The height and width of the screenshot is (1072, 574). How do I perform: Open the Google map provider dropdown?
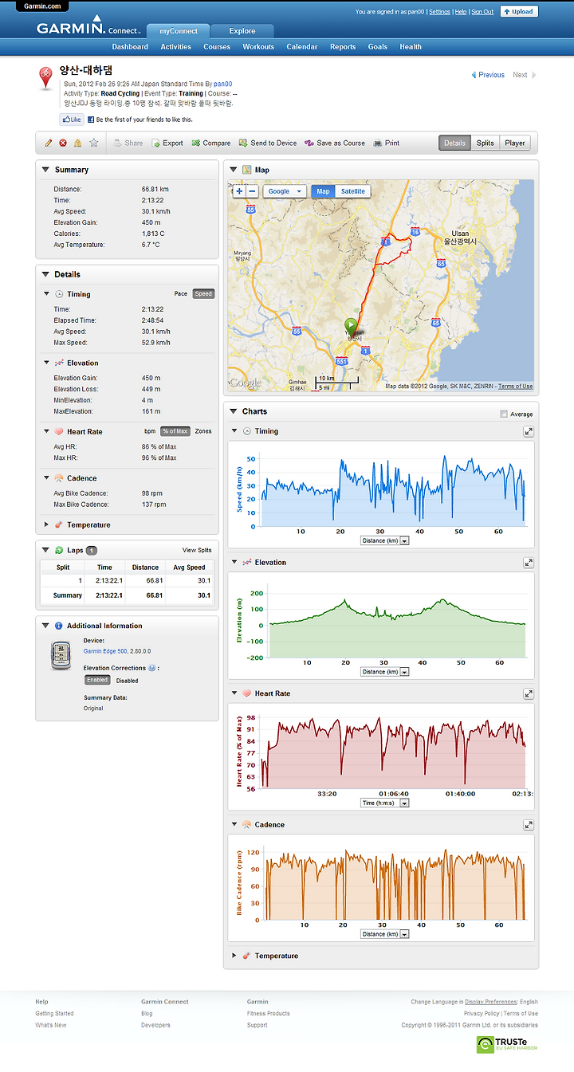[x=285, y=191]
